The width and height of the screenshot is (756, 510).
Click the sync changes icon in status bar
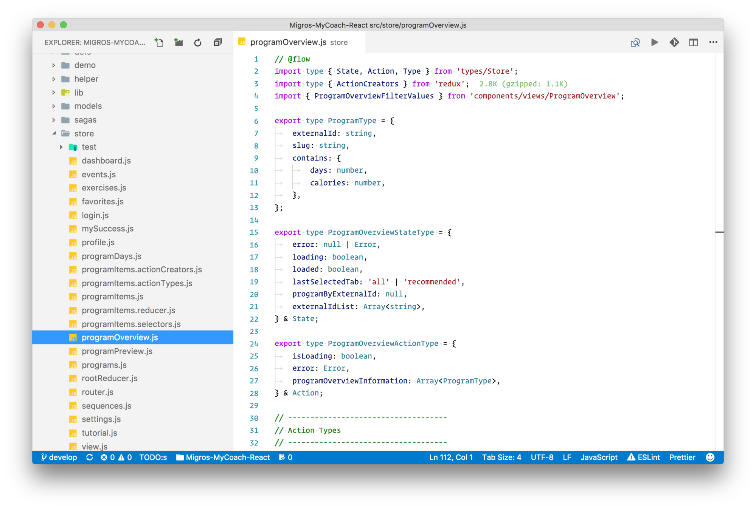[90, 457]
